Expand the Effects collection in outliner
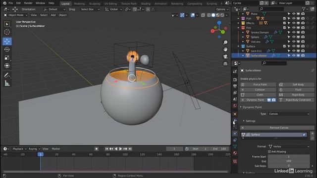This screenshot has height=178, width=317. coord(238,23)
